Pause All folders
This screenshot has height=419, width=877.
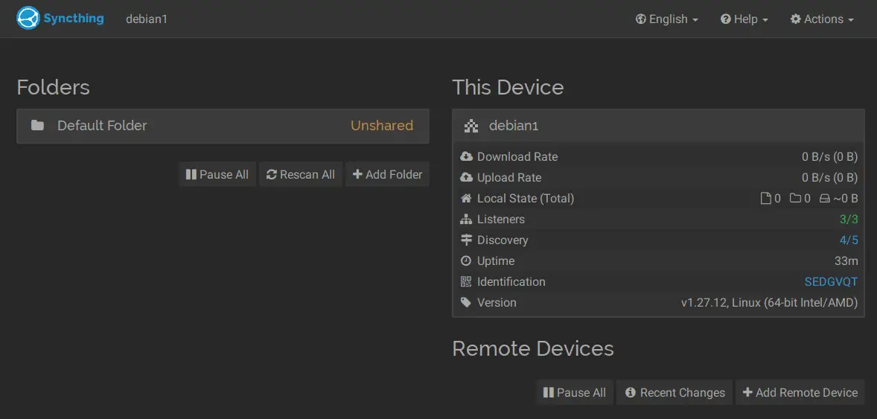pos(217,175)
